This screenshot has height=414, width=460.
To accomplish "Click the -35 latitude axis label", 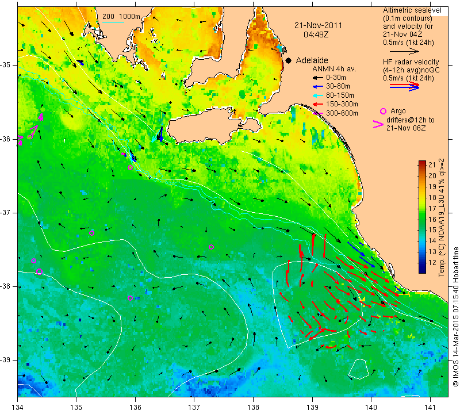I will pyautogui.click(x=6, y=65).
